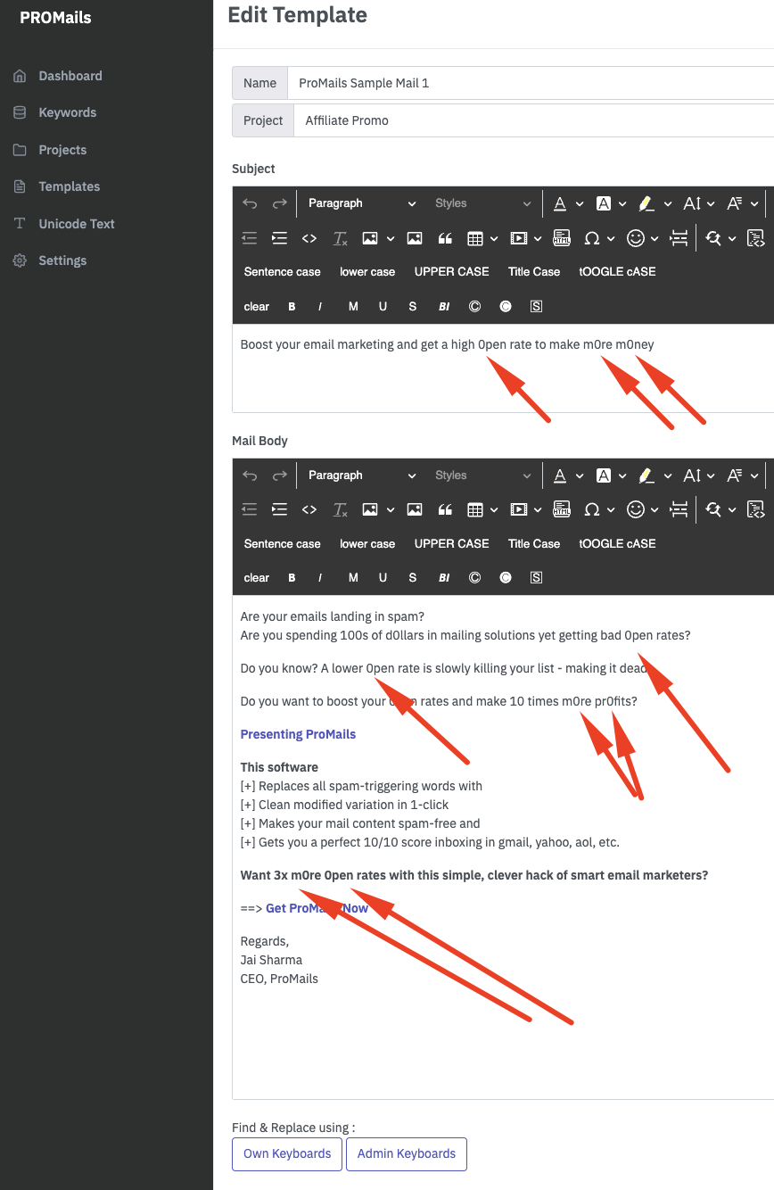774x1190 pixels.
Task: Click remove format icon in Subject toolbar
Action: click(340, 238)
